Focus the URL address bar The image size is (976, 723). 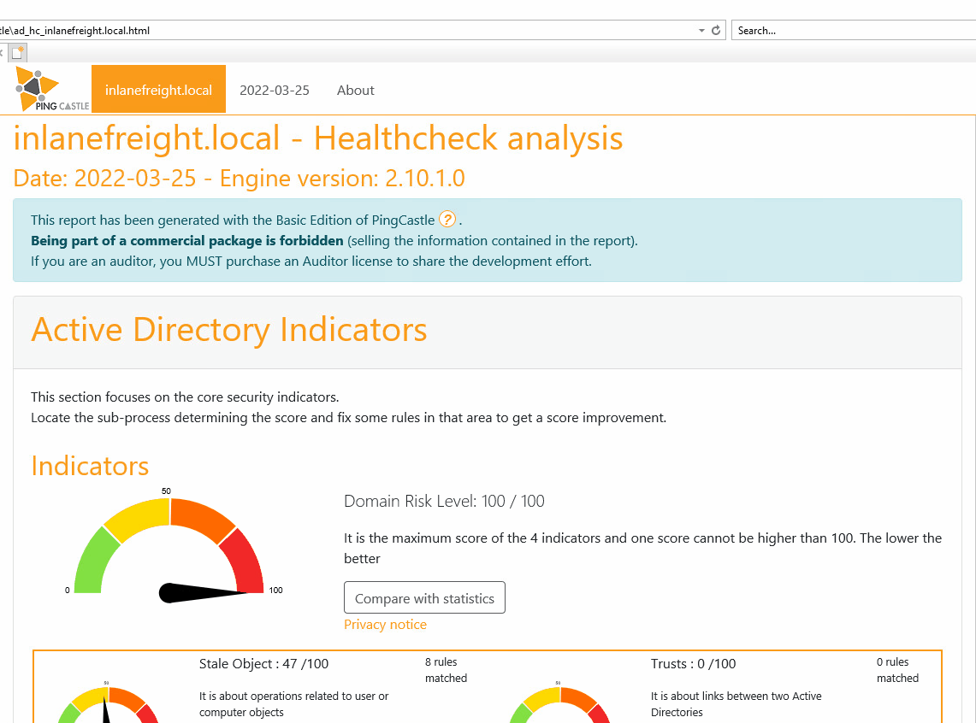point(342,31)
